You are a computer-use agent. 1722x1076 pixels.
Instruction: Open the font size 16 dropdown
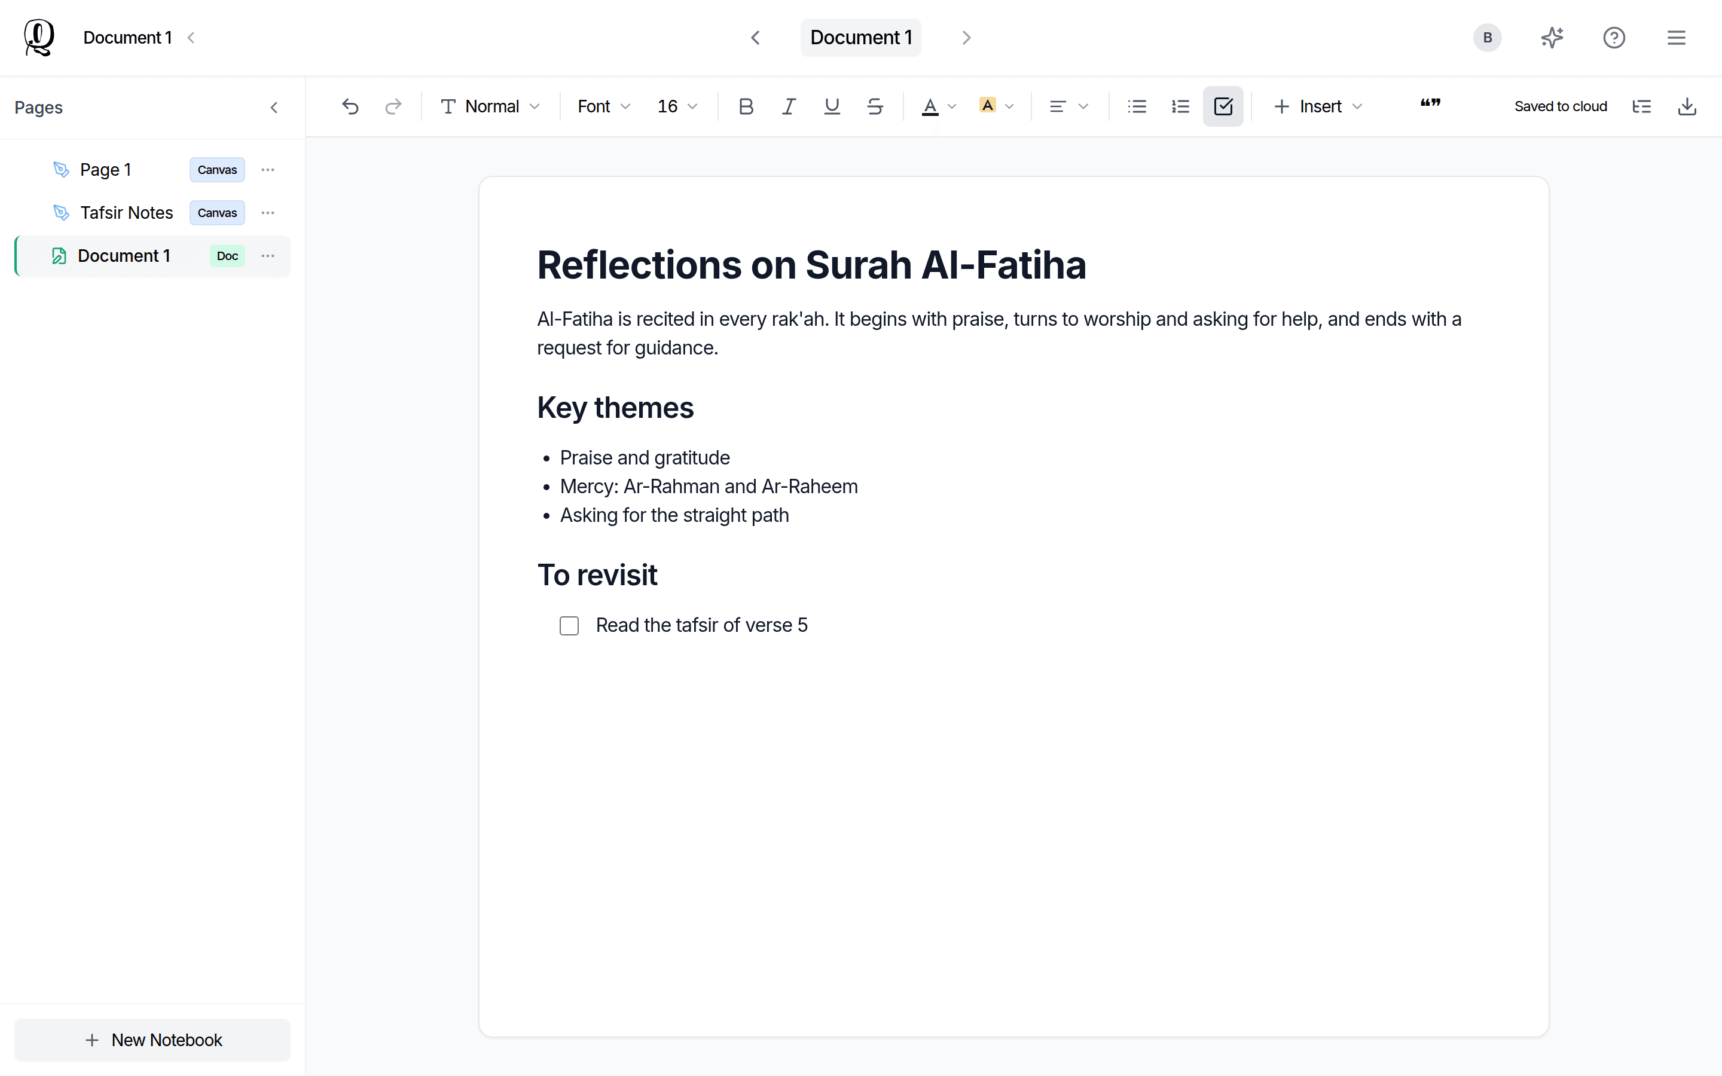(677, 107)
